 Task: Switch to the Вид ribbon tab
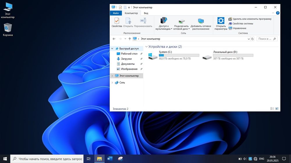click(146, 13)
